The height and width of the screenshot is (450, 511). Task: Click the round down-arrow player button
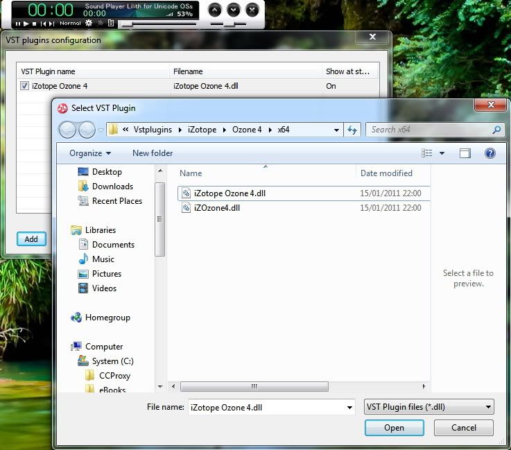234,10
